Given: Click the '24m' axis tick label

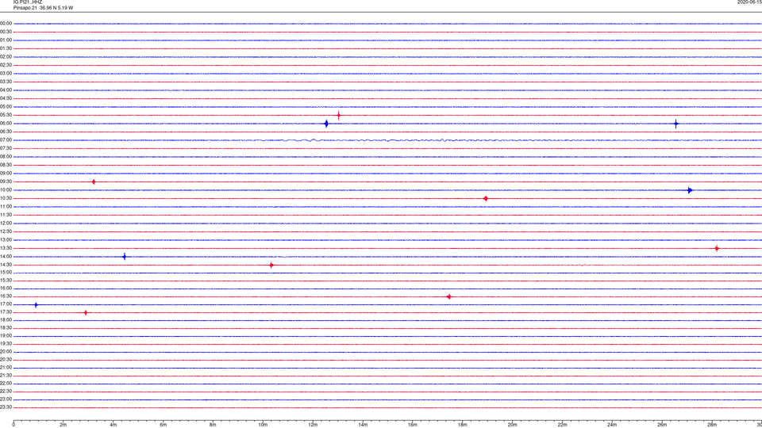Looking at the screenshot, I should tap(612, 425).
